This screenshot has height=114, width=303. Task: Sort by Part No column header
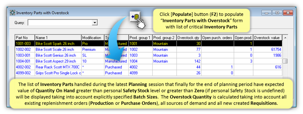tap(25, 38)
